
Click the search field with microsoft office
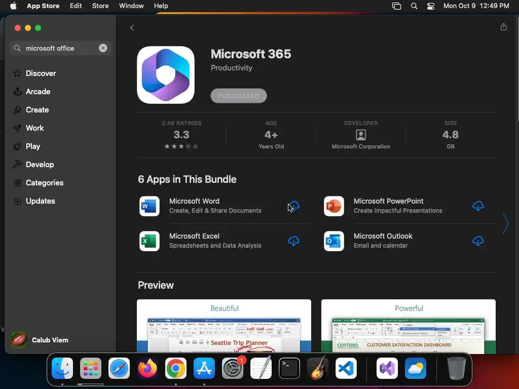click(60, 48)
